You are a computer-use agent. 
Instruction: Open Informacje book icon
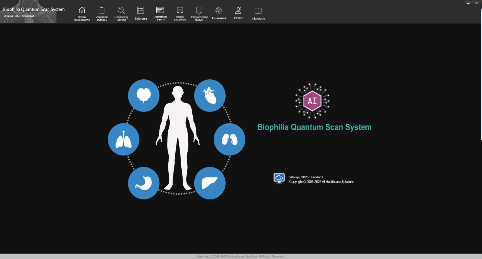tap(258, 11)
